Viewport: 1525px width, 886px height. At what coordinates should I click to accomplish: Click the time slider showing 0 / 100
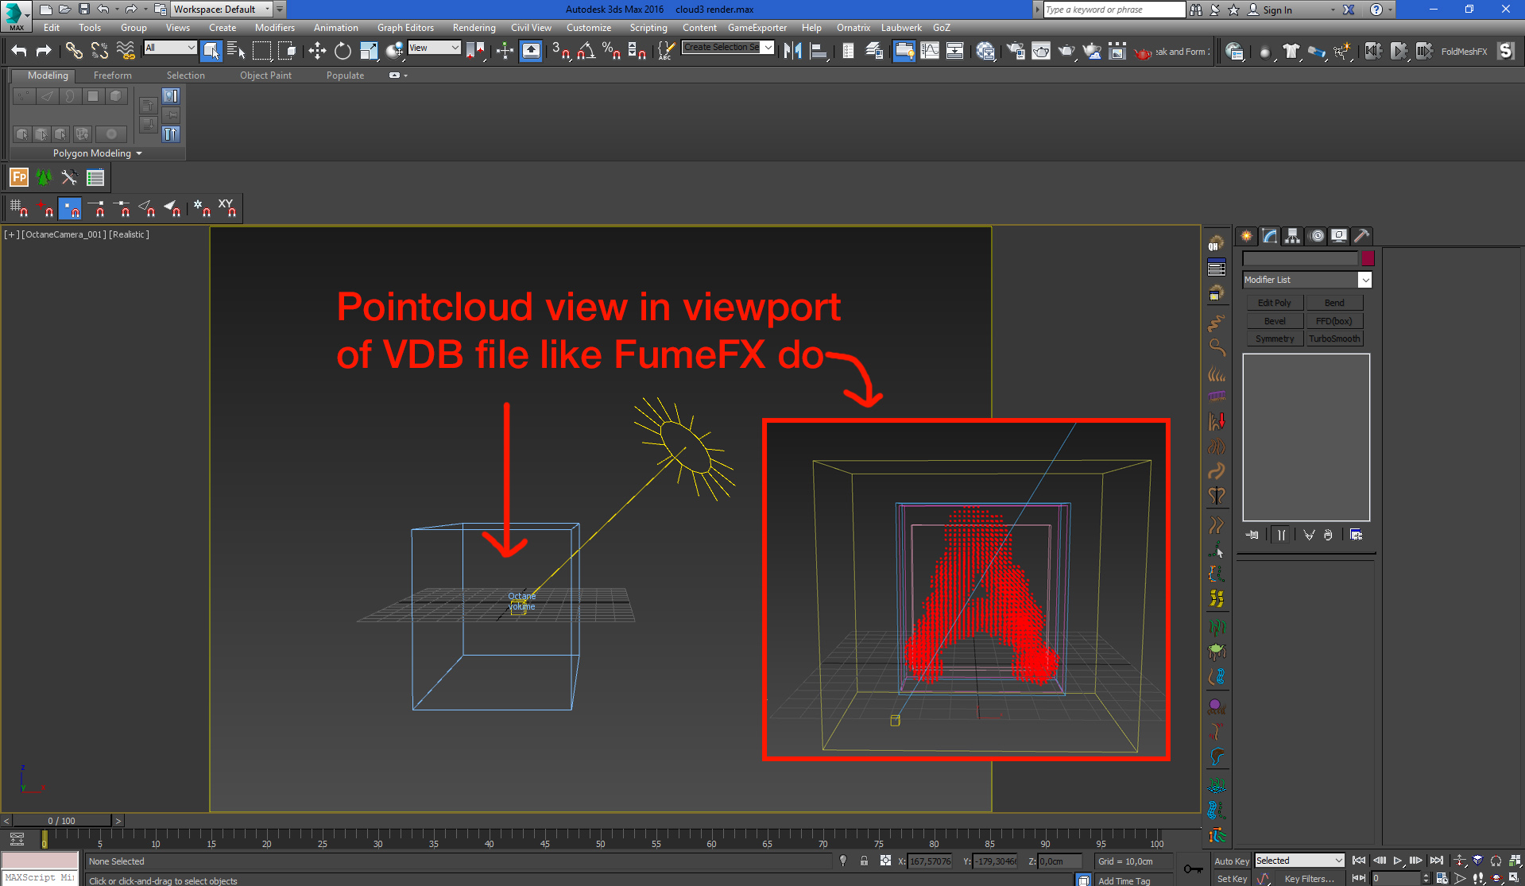click(x=62, y=821)
